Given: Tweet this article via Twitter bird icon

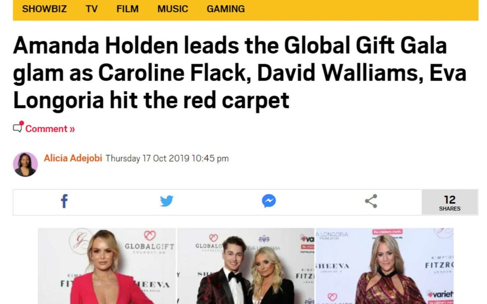Looking at the screenshot, I should 166,201.
